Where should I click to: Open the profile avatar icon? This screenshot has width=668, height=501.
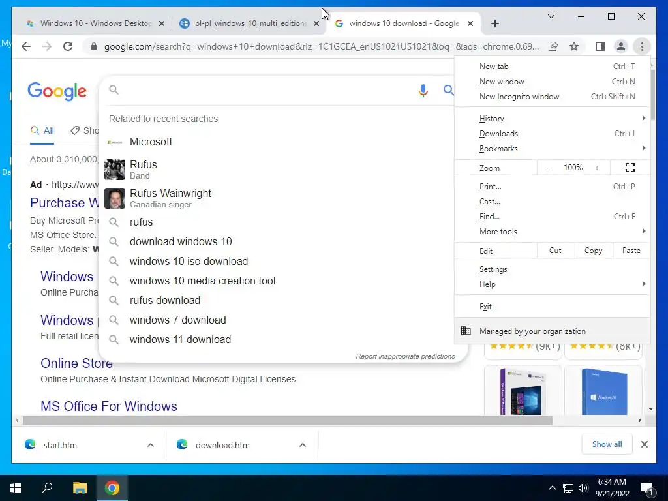[x=621, y=46]
